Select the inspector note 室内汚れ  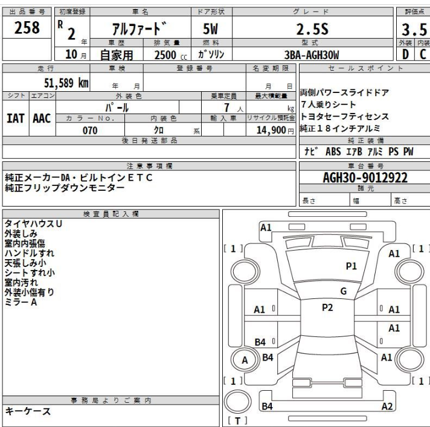(x=21, y=283)
